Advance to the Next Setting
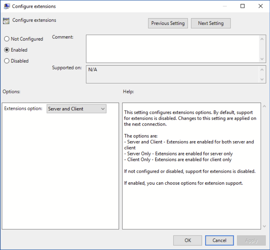 211,23
